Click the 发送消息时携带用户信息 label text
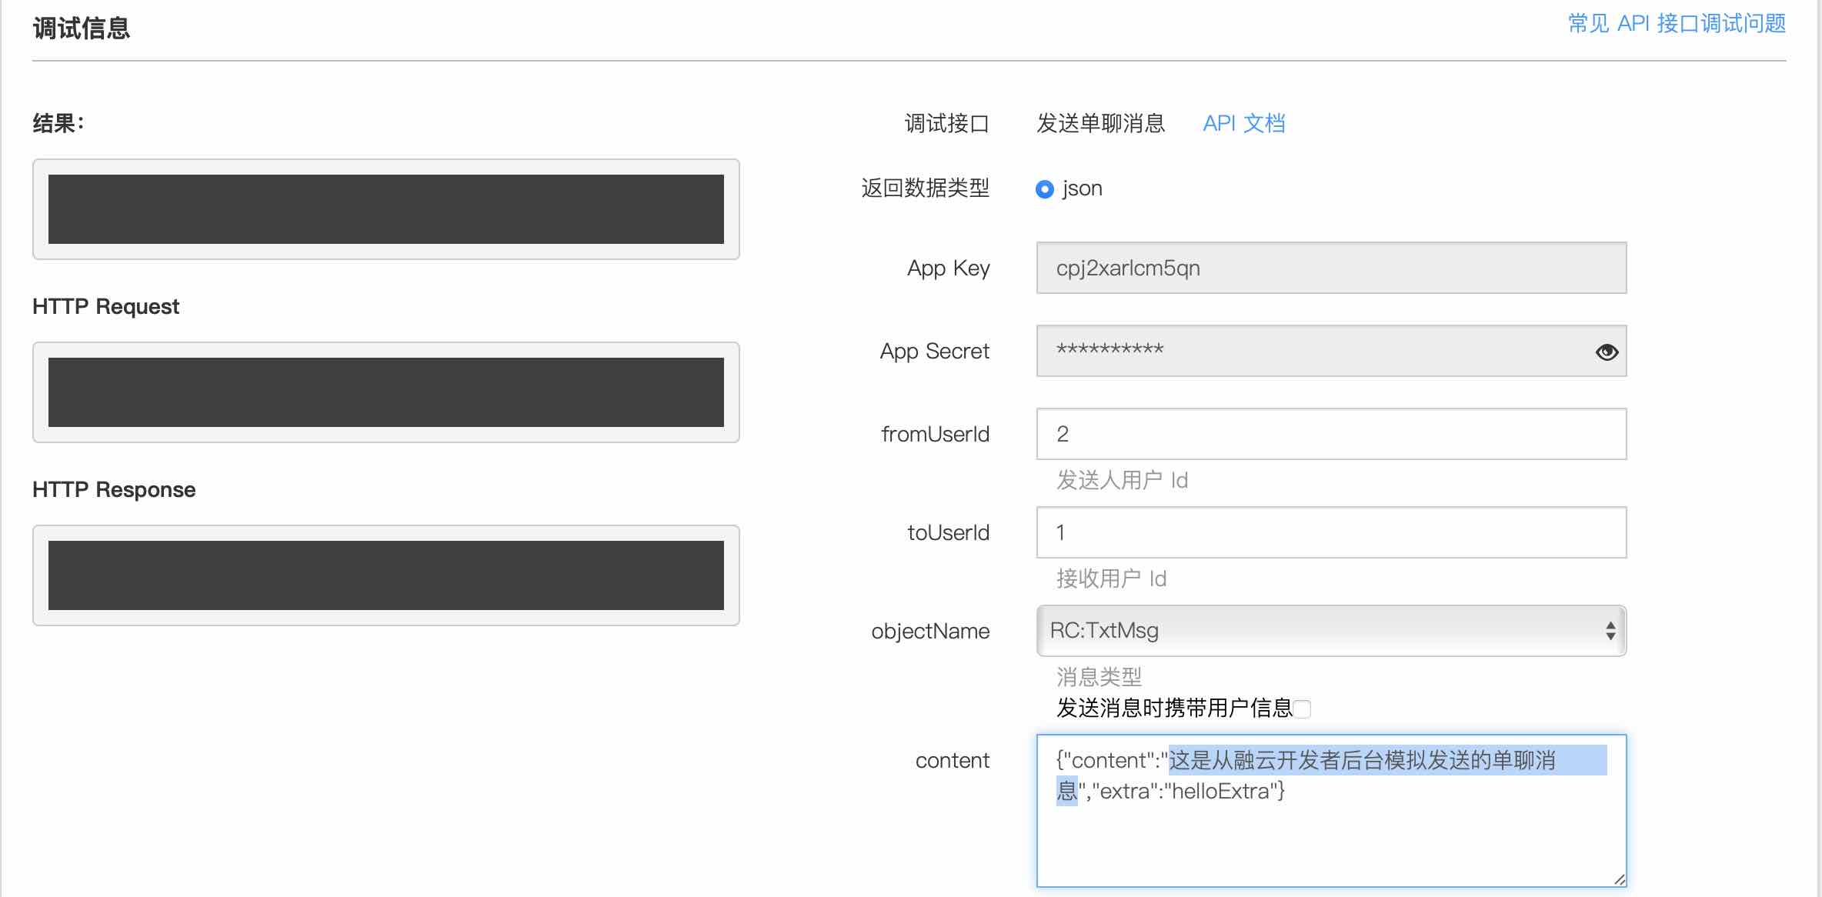 click(x=1173, y=708)
